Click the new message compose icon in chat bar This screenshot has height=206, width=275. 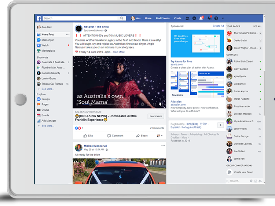click(255, 181)
